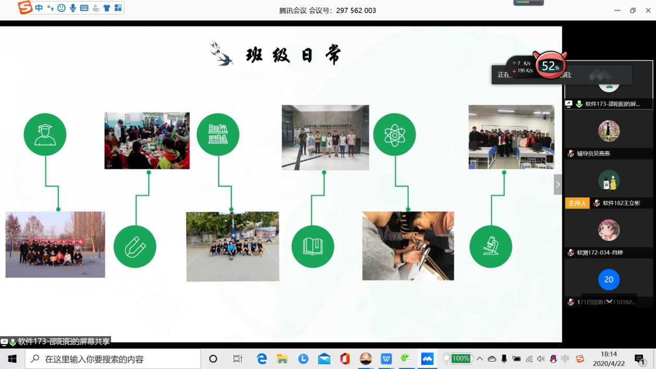
Task: Click muted mic icon beside 辅导员吴燕燕
Action: [571, 154]
